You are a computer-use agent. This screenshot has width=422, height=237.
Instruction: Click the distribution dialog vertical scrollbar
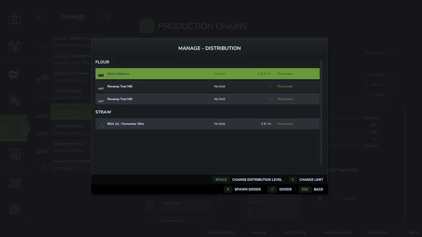coord(321,112)
